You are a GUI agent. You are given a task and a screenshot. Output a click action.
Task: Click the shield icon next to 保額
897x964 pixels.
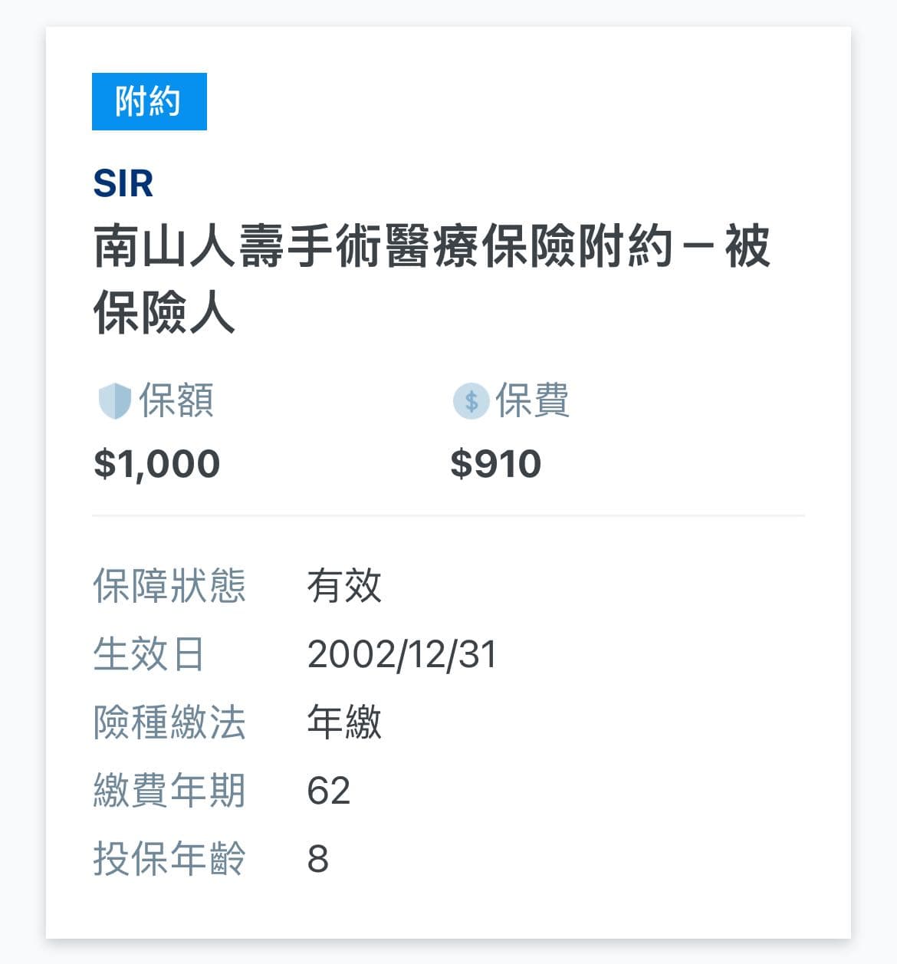[115, 401]
